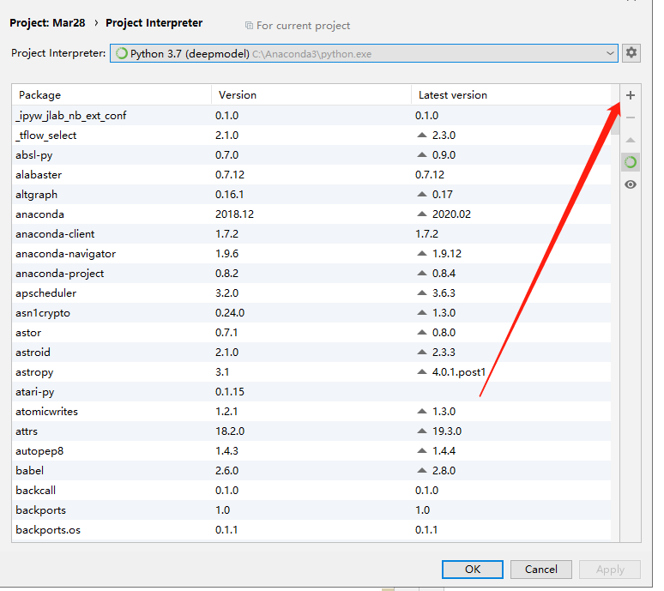
Task: Click the Apply button
Action: (610, 570)
